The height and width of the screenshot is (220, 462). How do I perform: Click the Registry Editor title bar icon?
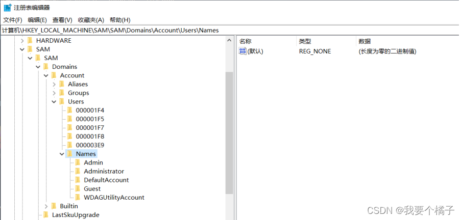[8, 7]
